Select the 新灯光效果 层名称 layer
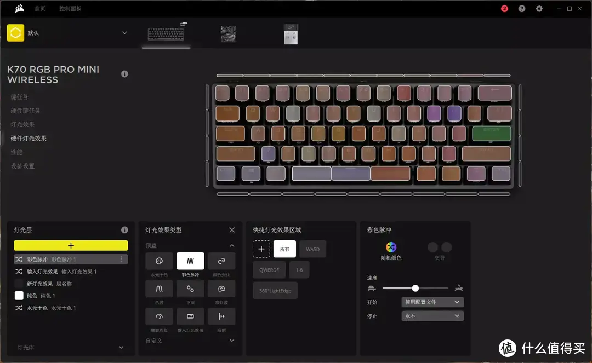Screen dimensions: 592x363 coord(71,284)
